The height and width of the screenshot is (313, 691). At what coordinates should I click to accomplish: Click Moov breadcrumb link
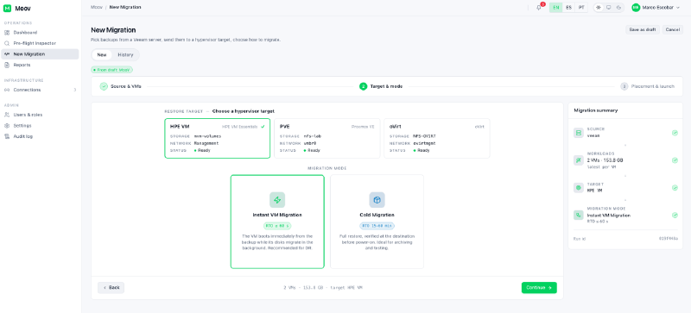point(96,8)
